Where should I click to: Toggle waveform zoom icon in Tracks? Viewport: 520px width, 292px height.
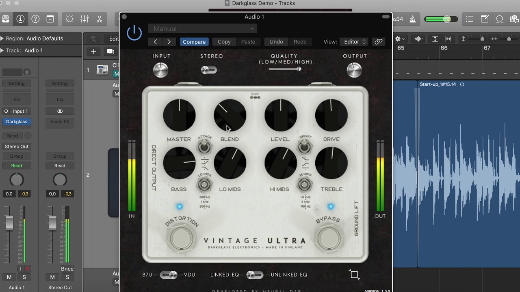(418, 39)
